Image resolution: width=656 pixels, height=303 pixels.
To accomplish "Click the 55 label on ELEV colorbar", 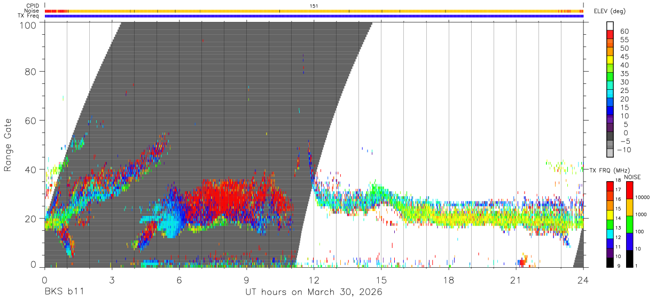I will coord(624,40).
